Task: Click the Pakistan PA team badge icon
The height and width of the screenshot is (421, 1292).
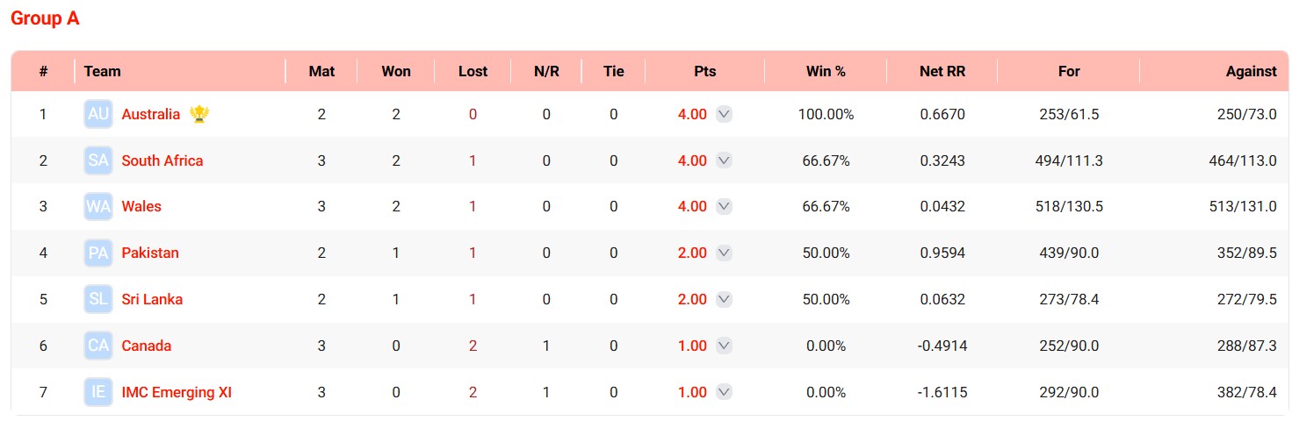Action: [x=98, y=253]
